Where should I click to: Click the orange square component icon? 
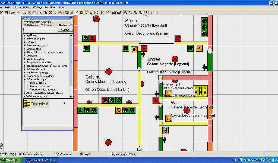pyautogui.click(x=86, y=12)
